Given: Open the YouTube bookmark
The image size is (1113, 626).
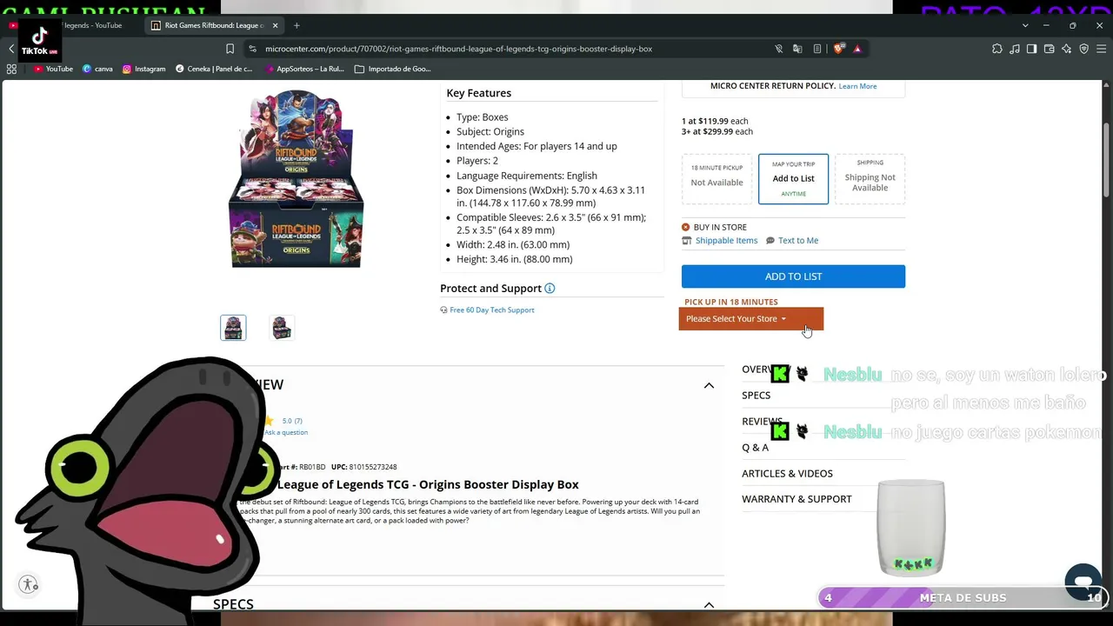Looking at the screenshot, I should [53, 69].
